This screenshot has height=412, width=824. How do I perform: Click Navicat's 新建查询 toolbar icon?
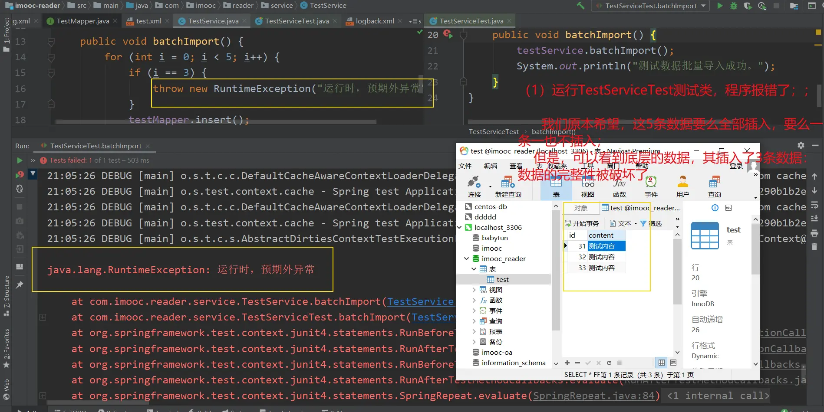508,186
